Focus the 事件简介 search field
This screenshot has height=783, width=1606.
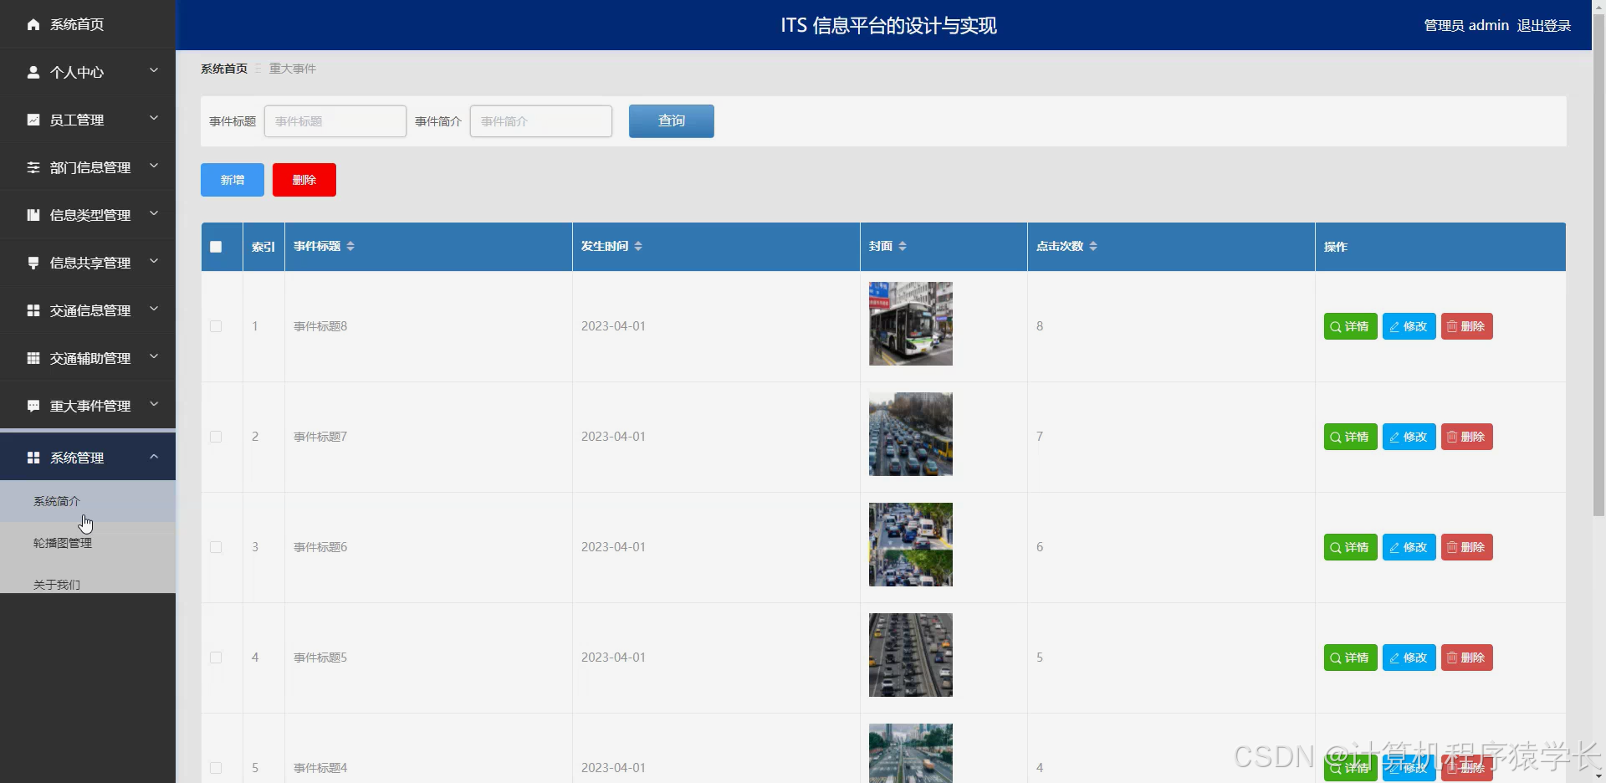click(x=541, y=121)
